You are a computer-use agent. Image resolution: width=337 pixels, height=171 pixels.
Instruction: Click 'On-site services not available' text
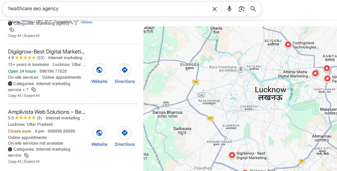point(36,143)
